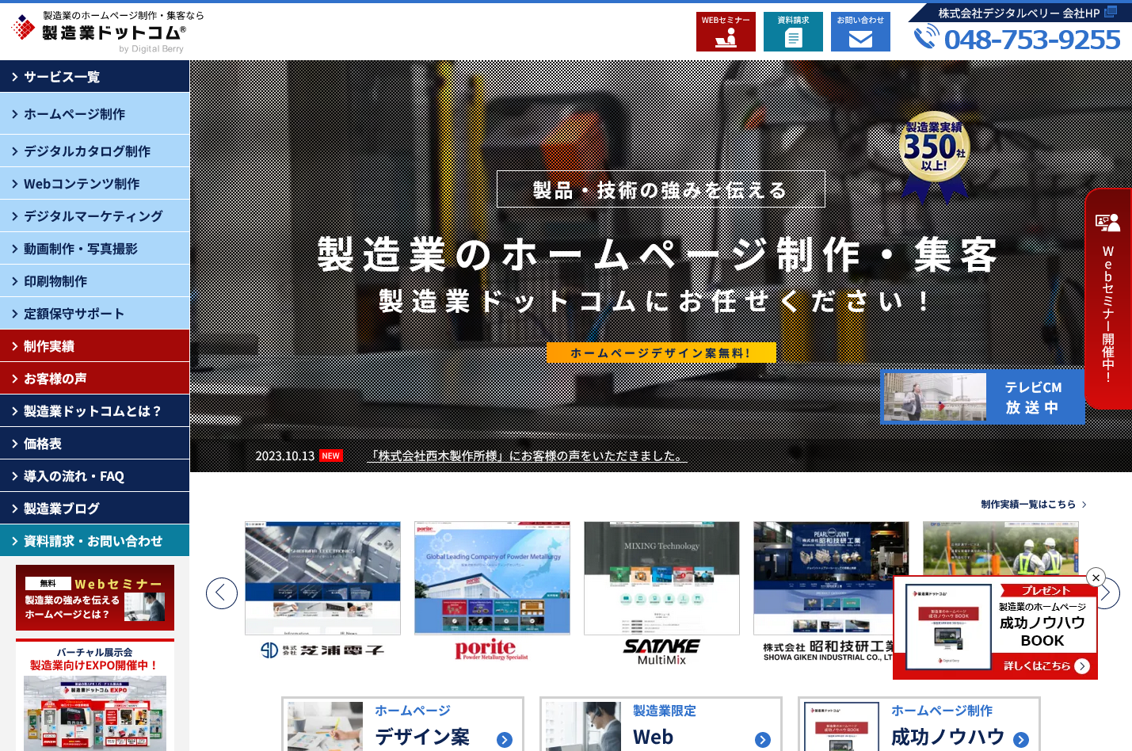The height and width of the screenshot is (751, 1132).
Task: Click the 無料Webセミナー sidebar banner
Action: tap(93, 597)
